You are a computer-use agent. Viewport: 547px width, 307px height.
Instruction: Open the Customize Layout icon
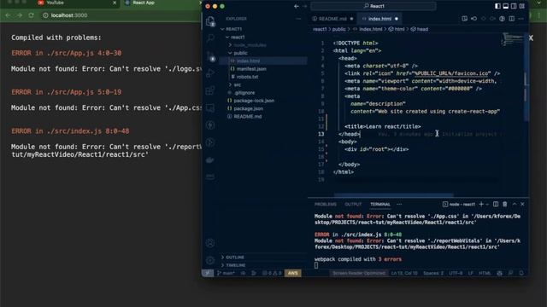521,6
